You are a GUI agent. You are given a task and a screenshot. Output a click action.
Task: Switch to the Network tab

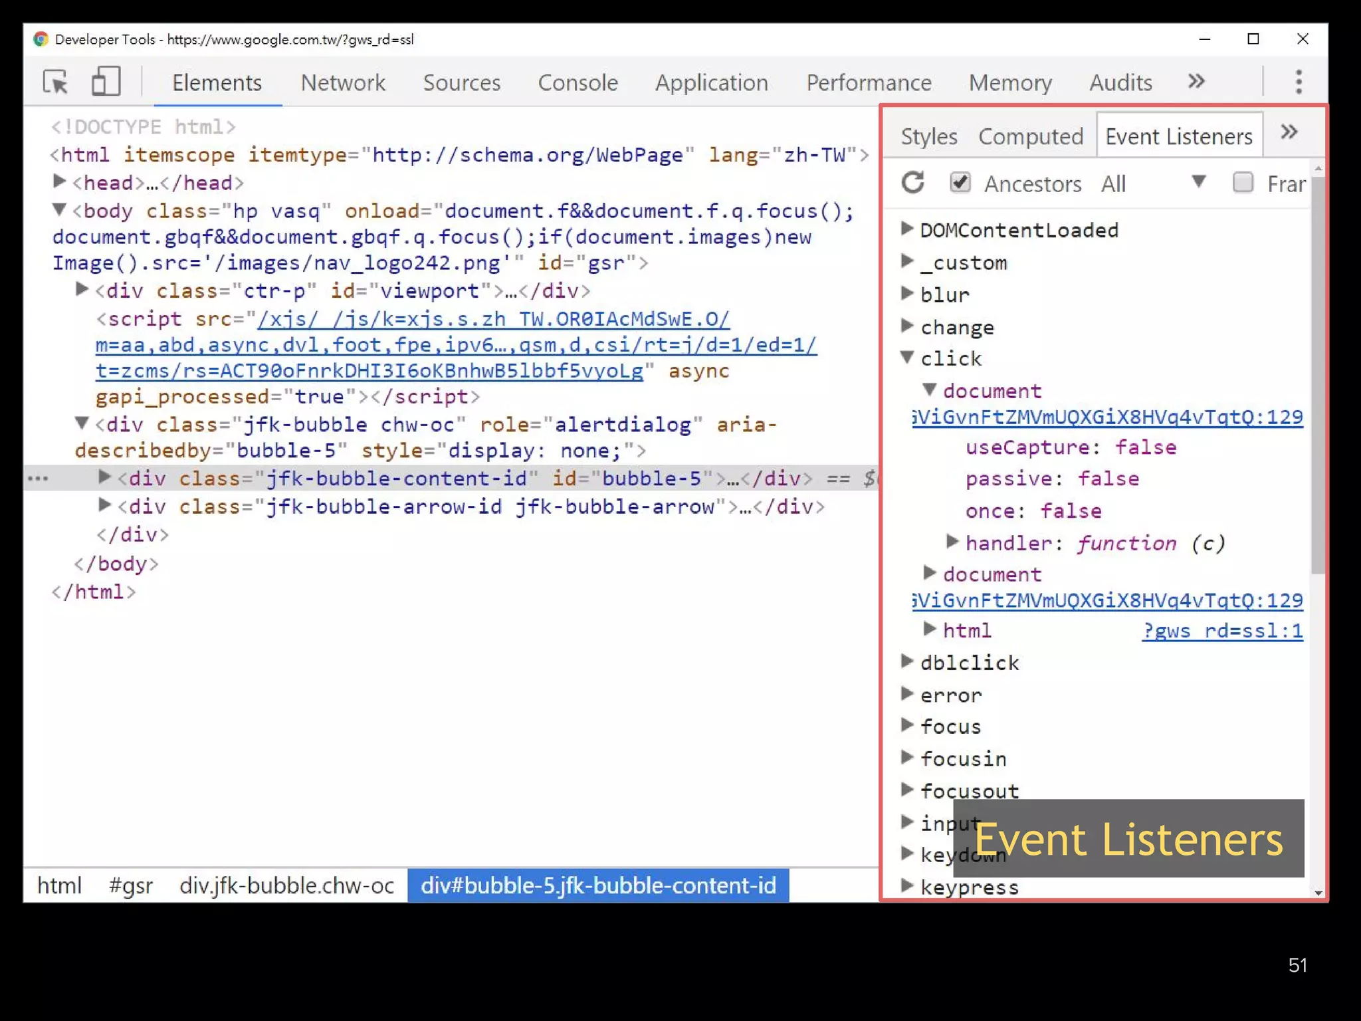click(x=343, y=82)
